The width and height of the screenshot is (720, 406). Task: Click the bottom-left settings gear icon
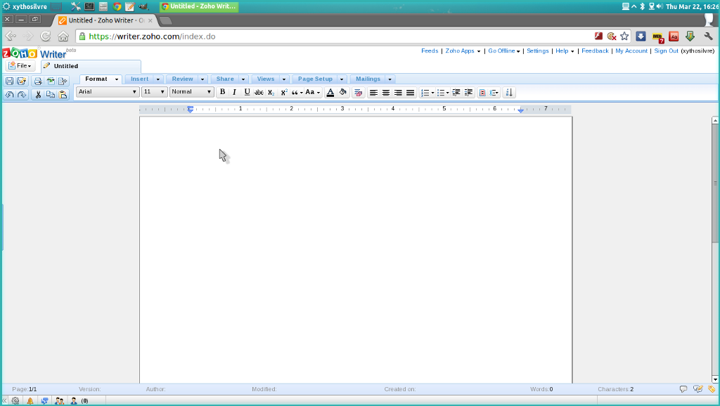click(x=15, y=400)
